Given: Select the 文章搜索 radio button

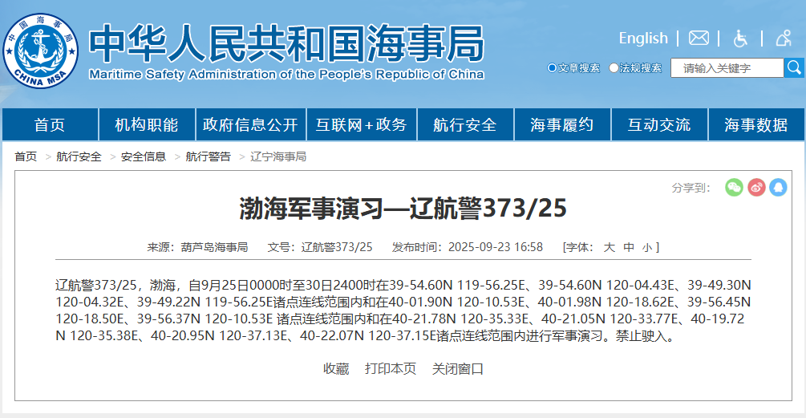Looking at the screenshot, I should [552, 68].
